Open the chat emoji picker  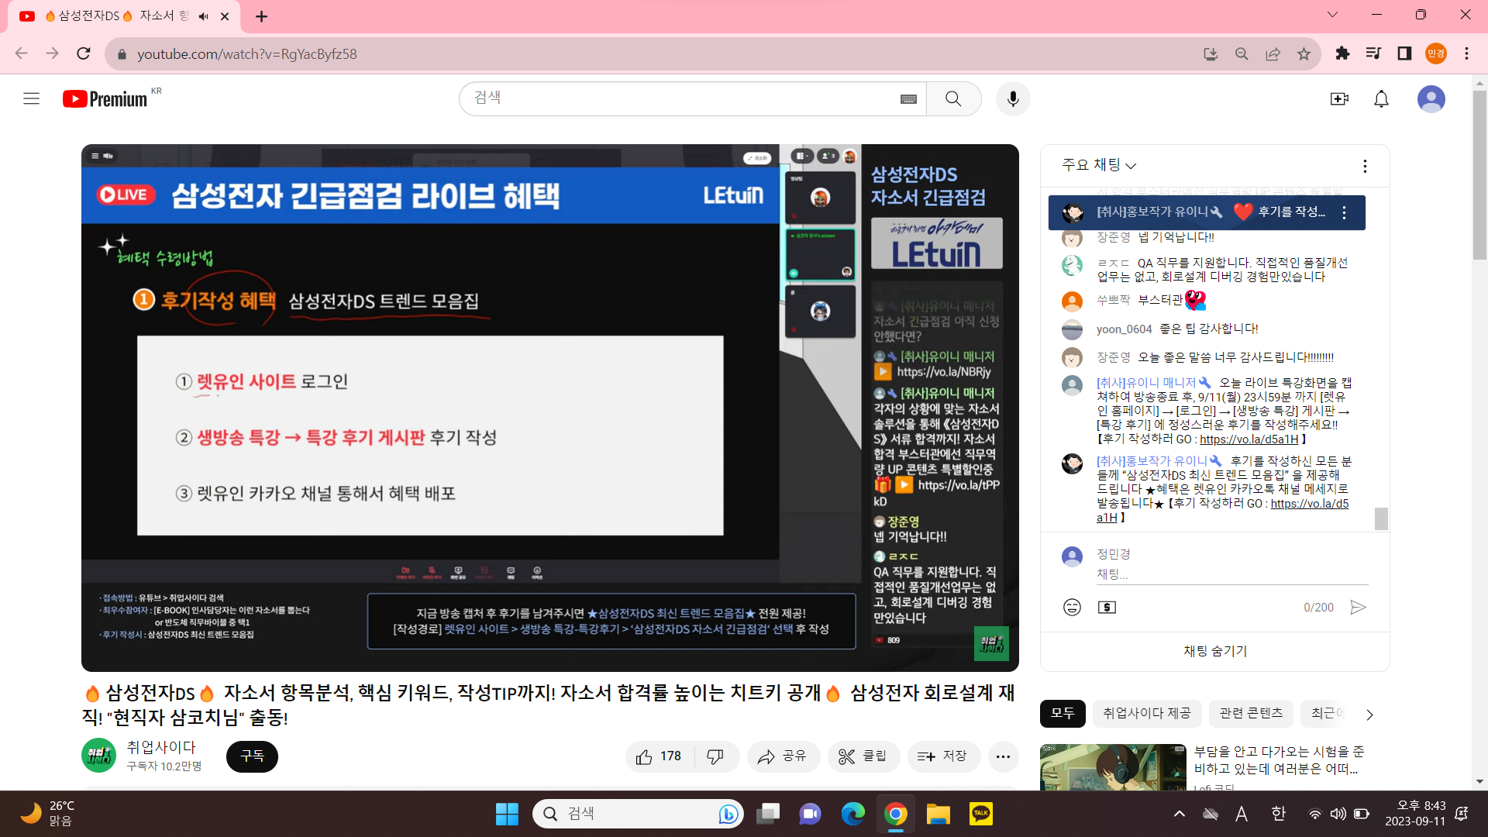click(x=1072, y=607)
